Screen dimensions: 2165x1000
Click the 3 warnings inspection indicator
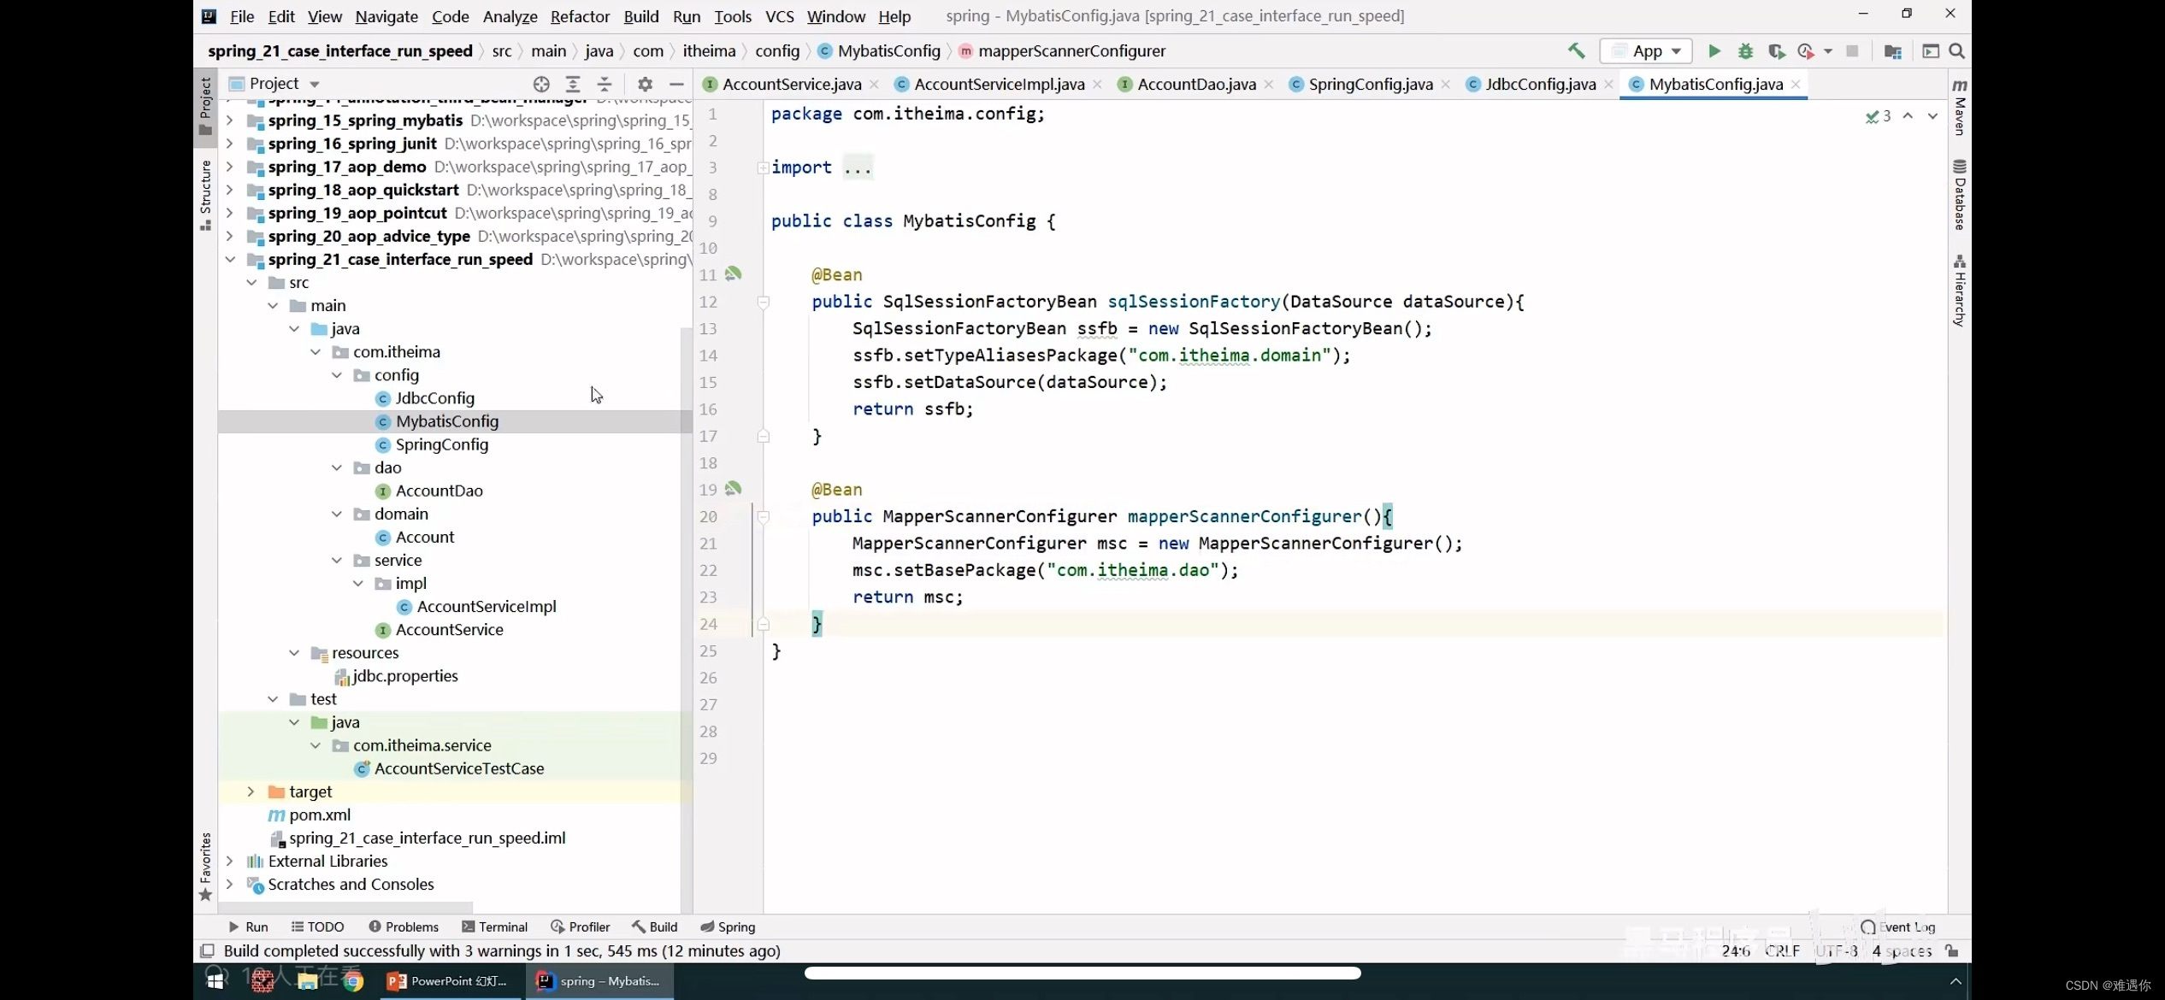(x=1878, y=115)
